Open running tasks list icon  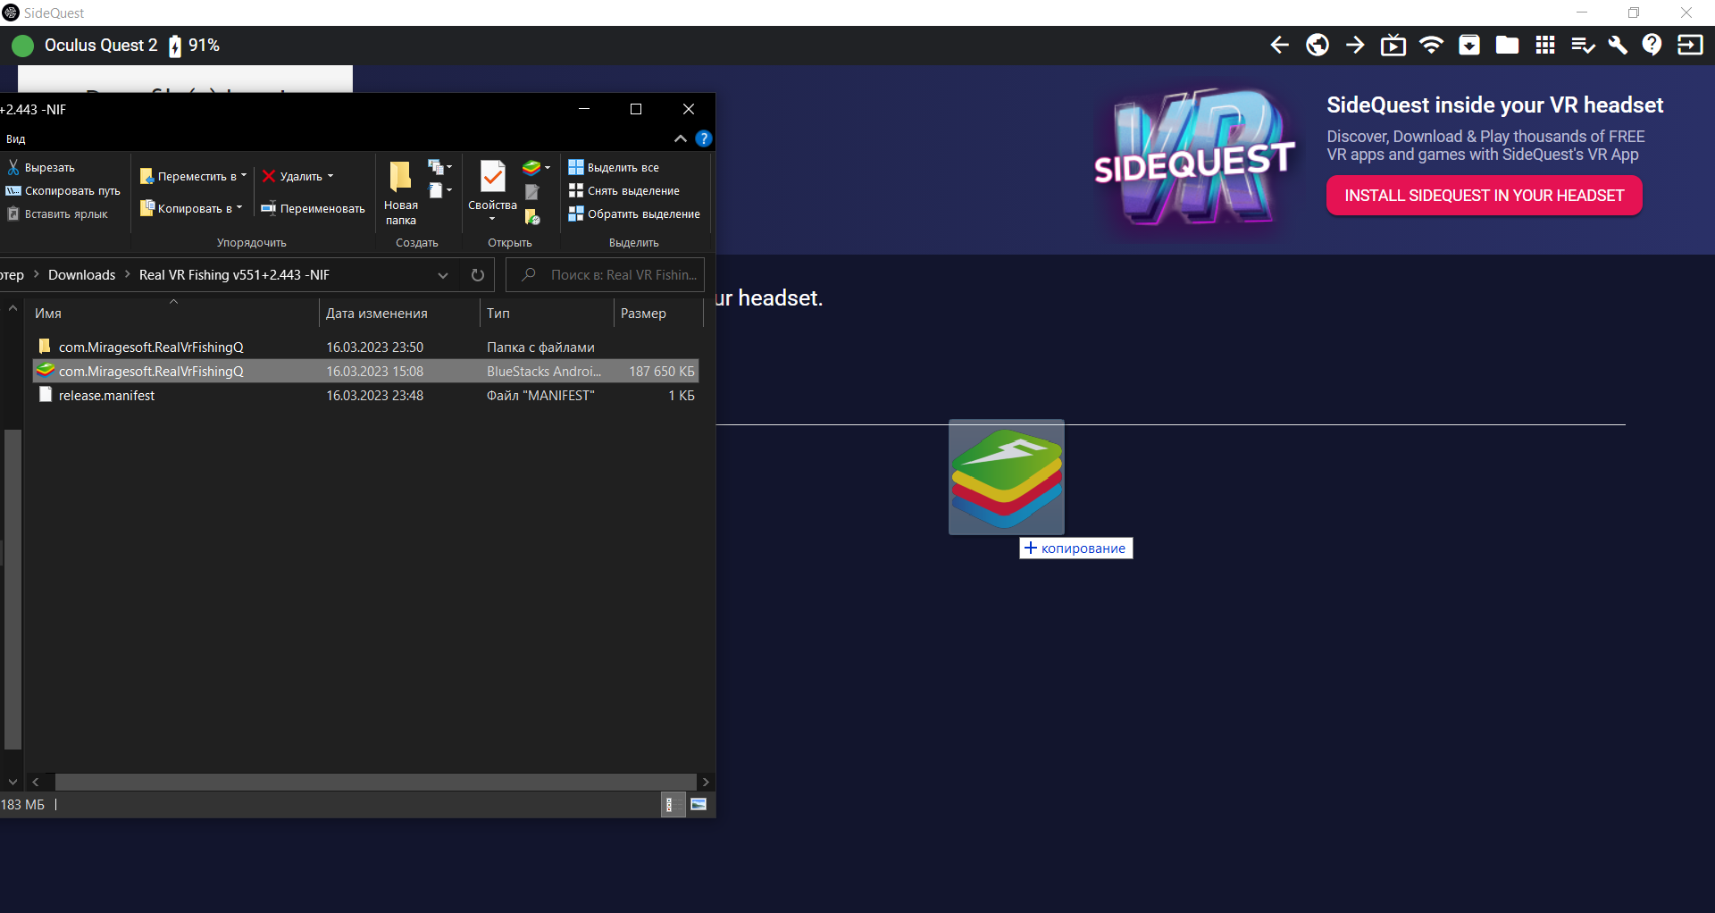1583,45
